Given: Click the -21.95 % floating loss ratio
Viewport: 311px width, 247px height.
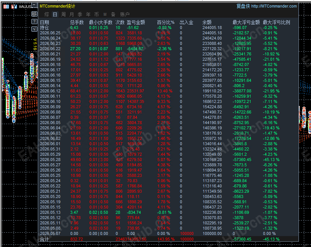Looking at the screenshot, I should (271, 91).
